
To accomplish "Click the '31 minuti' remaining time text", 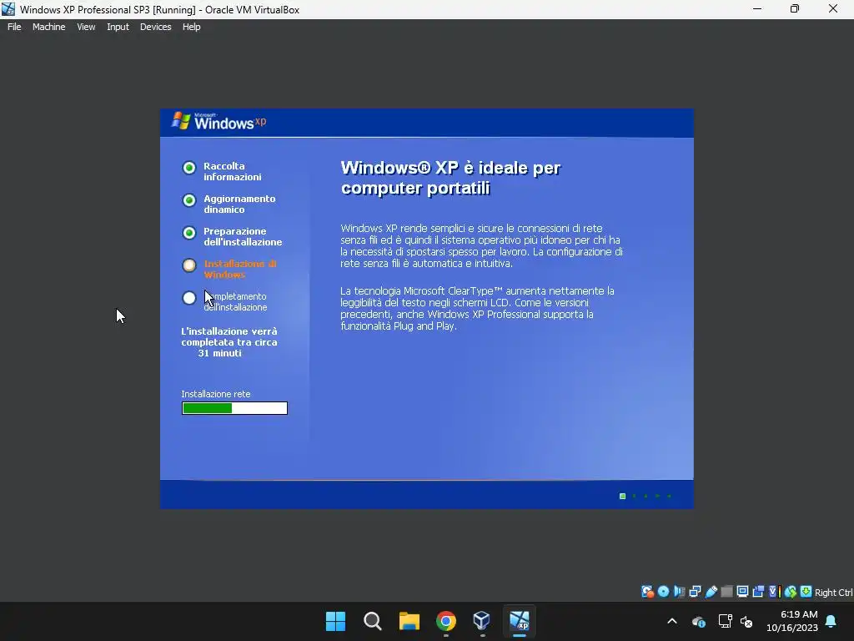I will click(219, 353).
